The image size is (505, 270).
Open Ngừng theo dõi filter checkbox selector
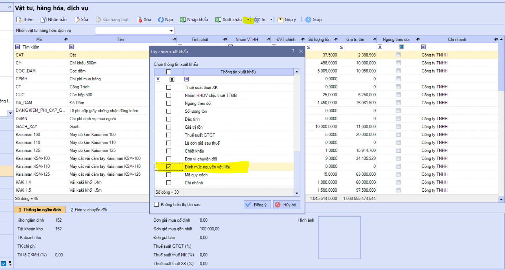point(401,47)
